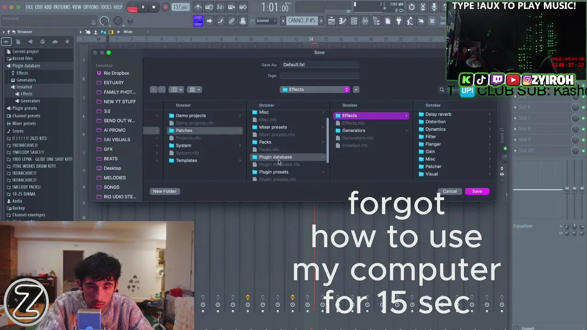The width and height of the screenshot is (587, 330).
Task: Open the grouping options dropdown in dialog
Action: coord(195,89)
